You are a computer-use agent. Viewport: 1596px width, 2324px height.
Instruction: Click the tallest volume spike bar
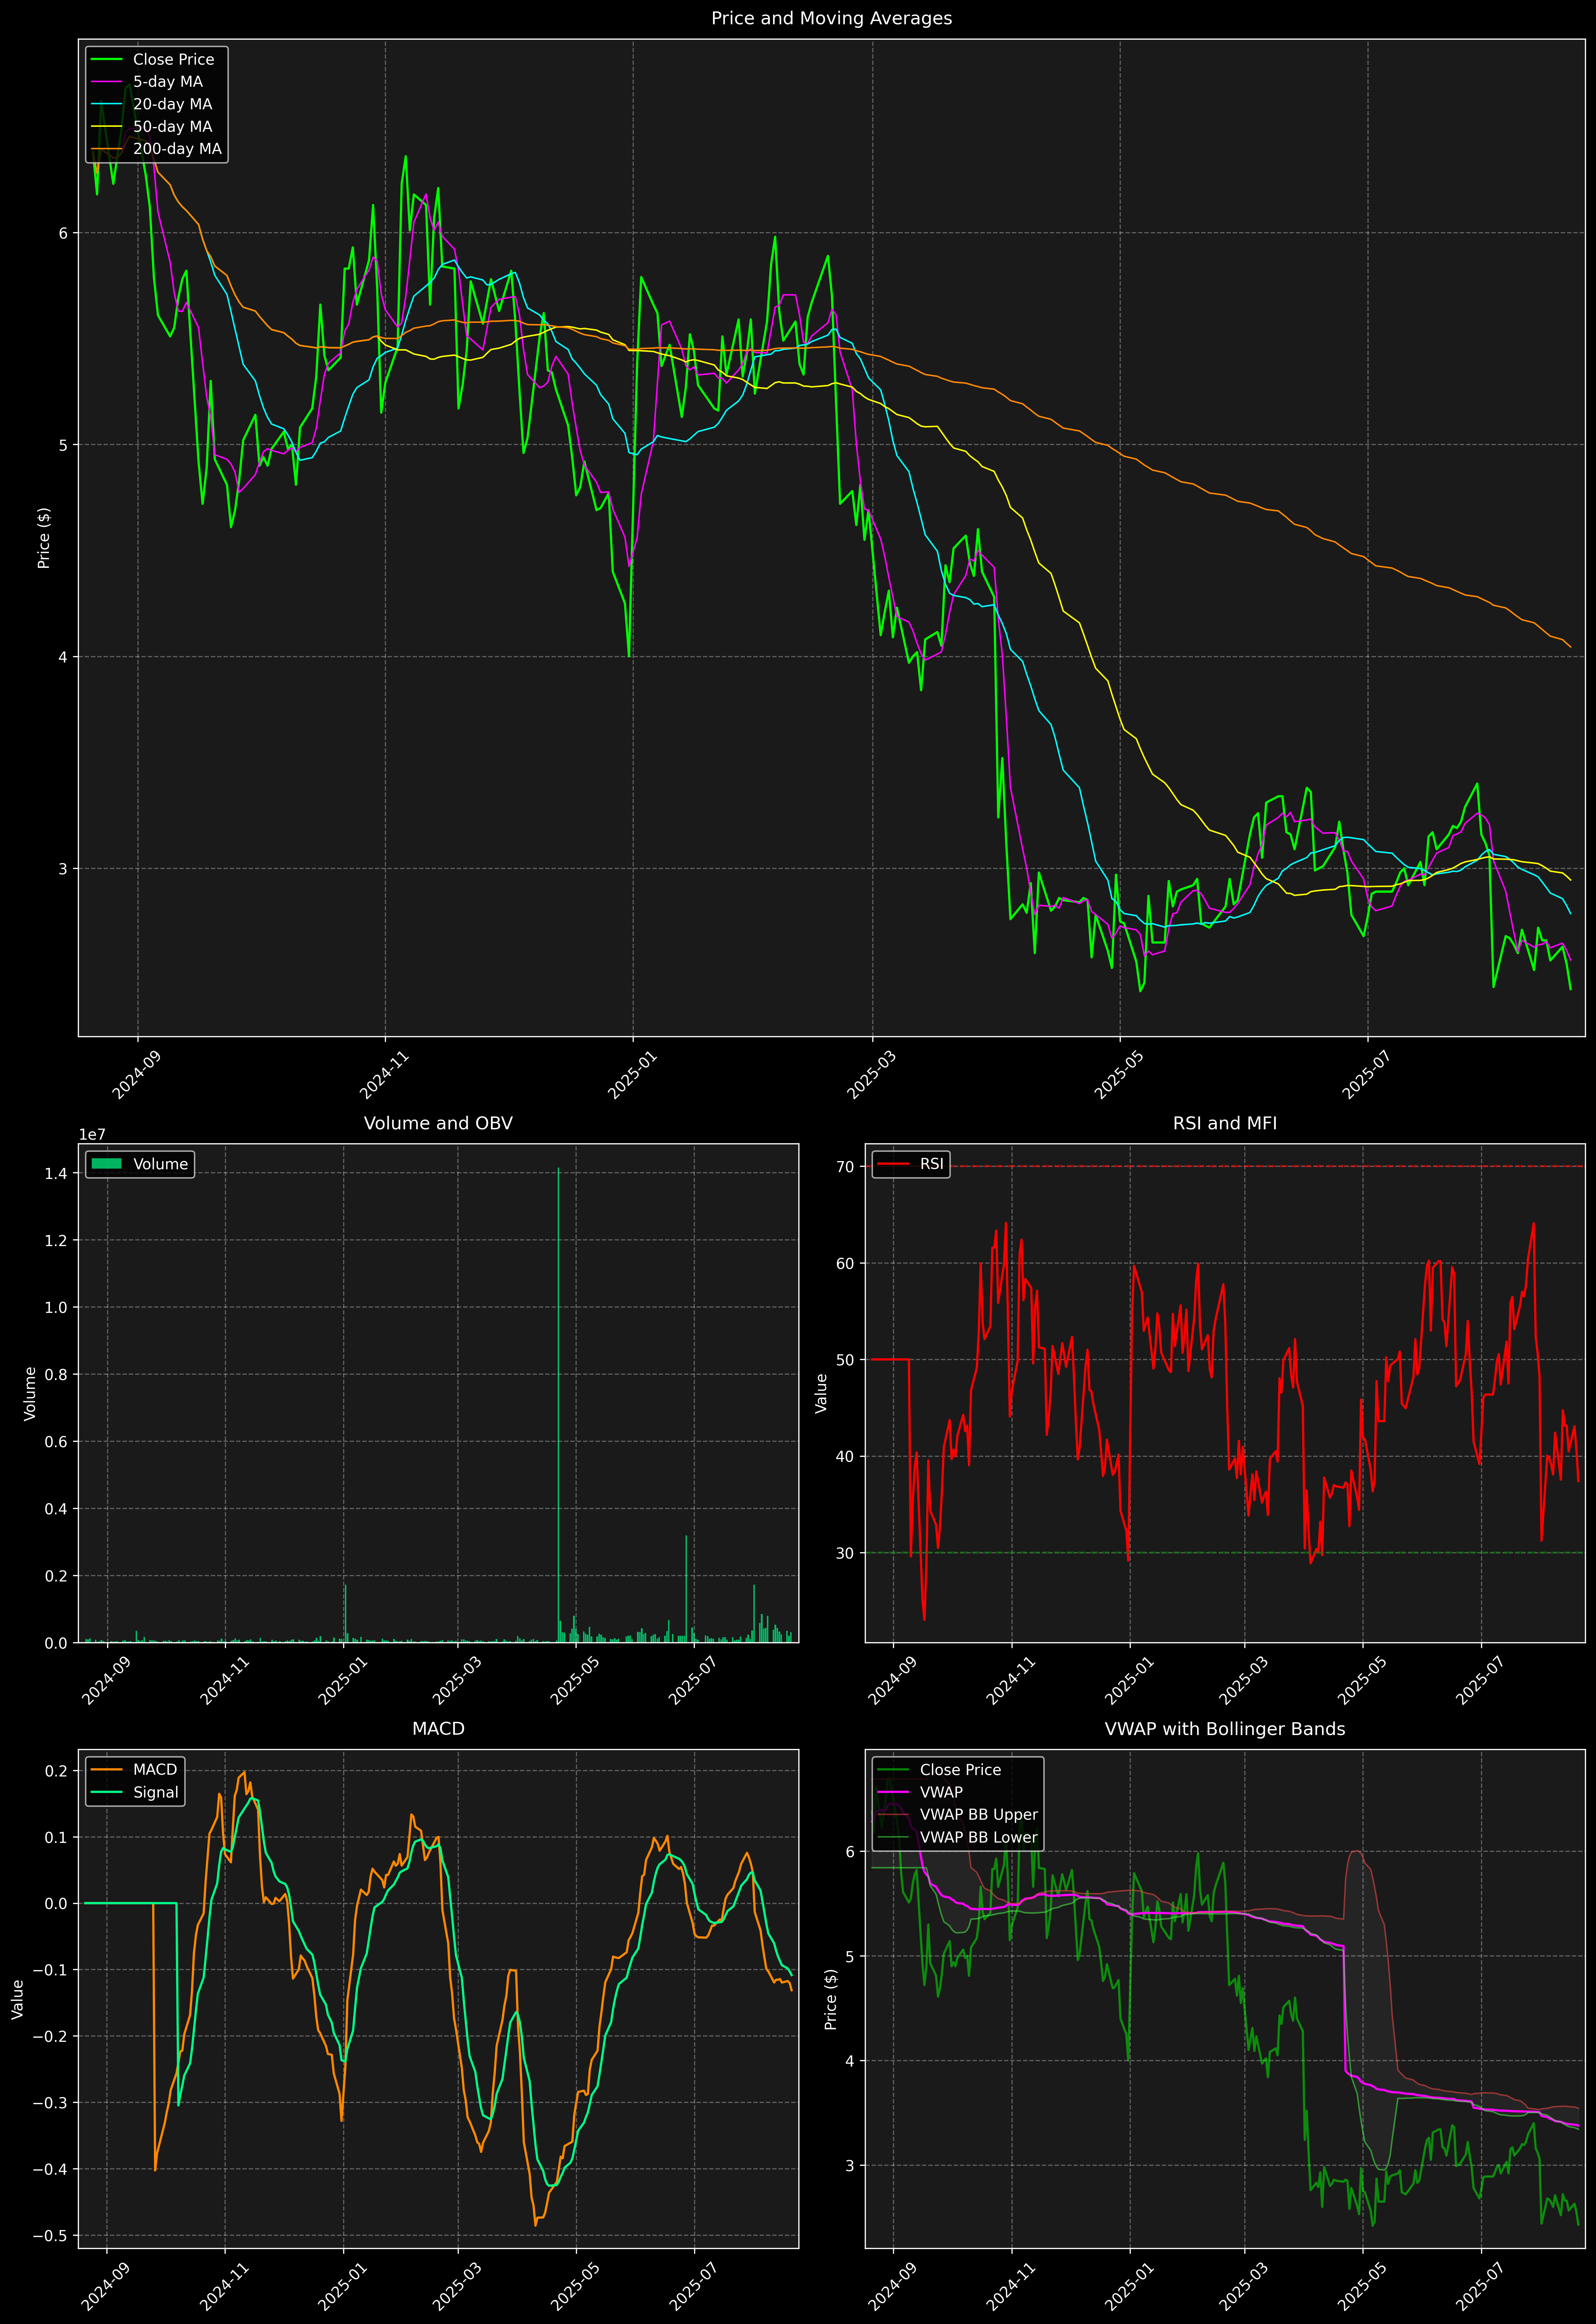558,1400
